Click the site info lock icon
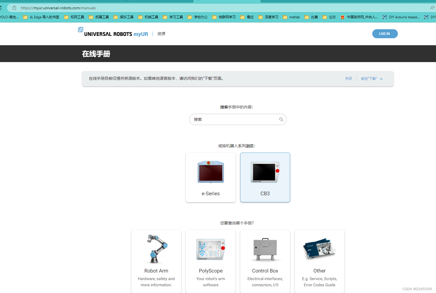Viewport: 436px width, 293px height. pyautogui.click(x=14, y=8)
